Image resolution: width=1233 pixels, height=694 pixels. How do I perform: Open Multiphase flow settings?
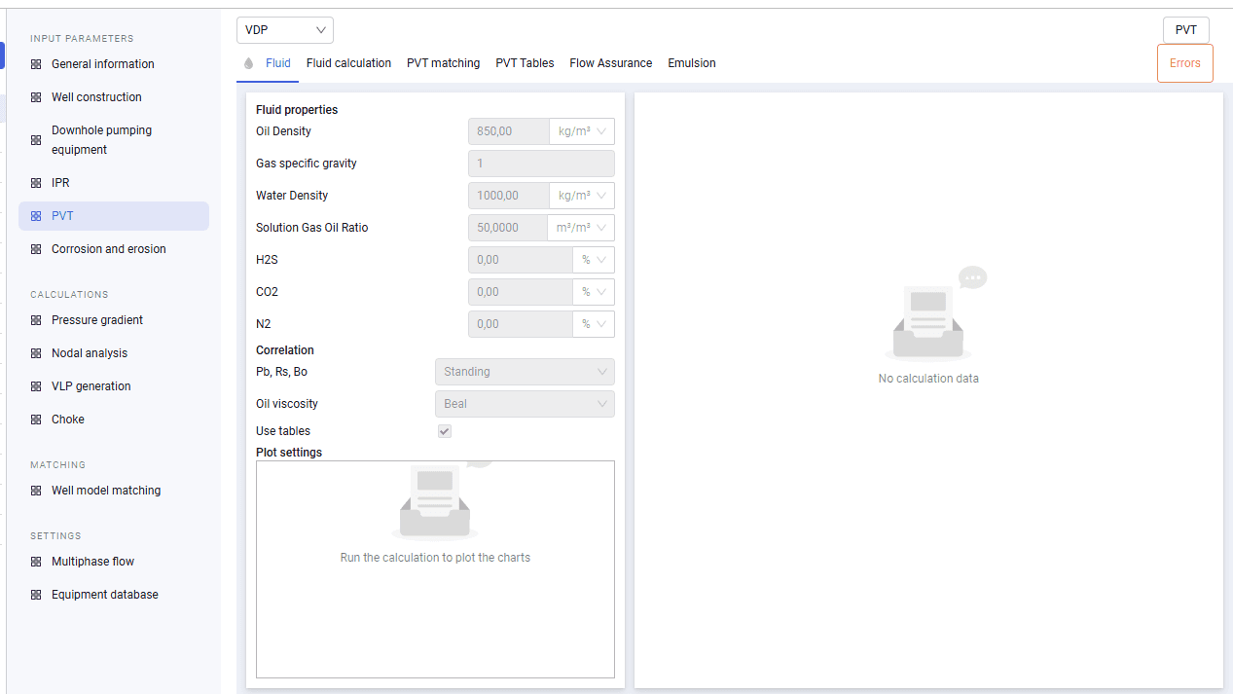coord(114,562)
